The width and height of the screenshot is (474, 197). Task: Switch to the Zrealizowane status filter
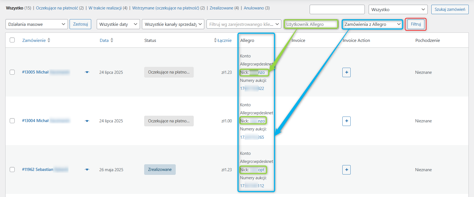[x=221, y=8]
